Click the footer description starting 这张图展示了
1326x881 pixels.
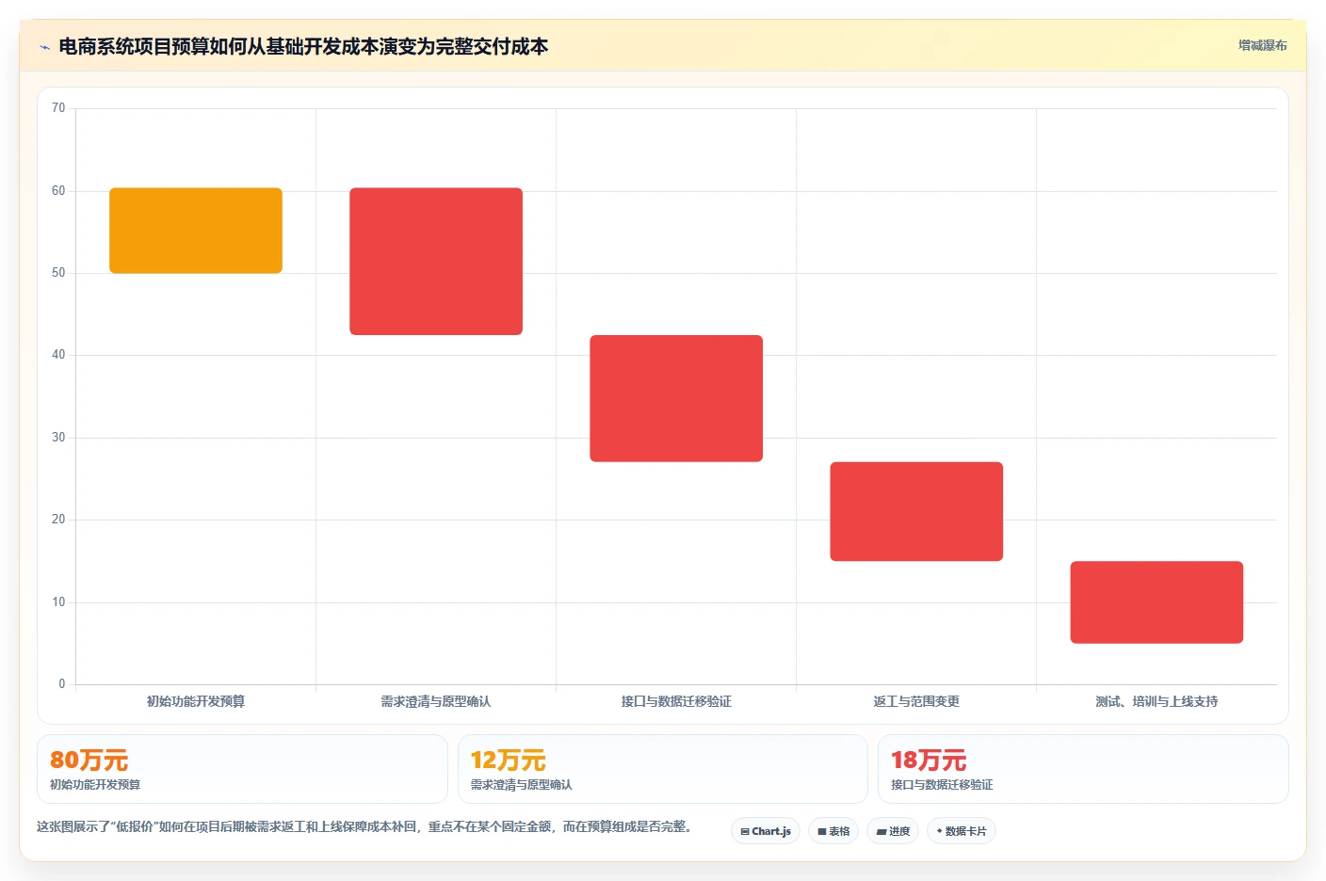(365, 827)
